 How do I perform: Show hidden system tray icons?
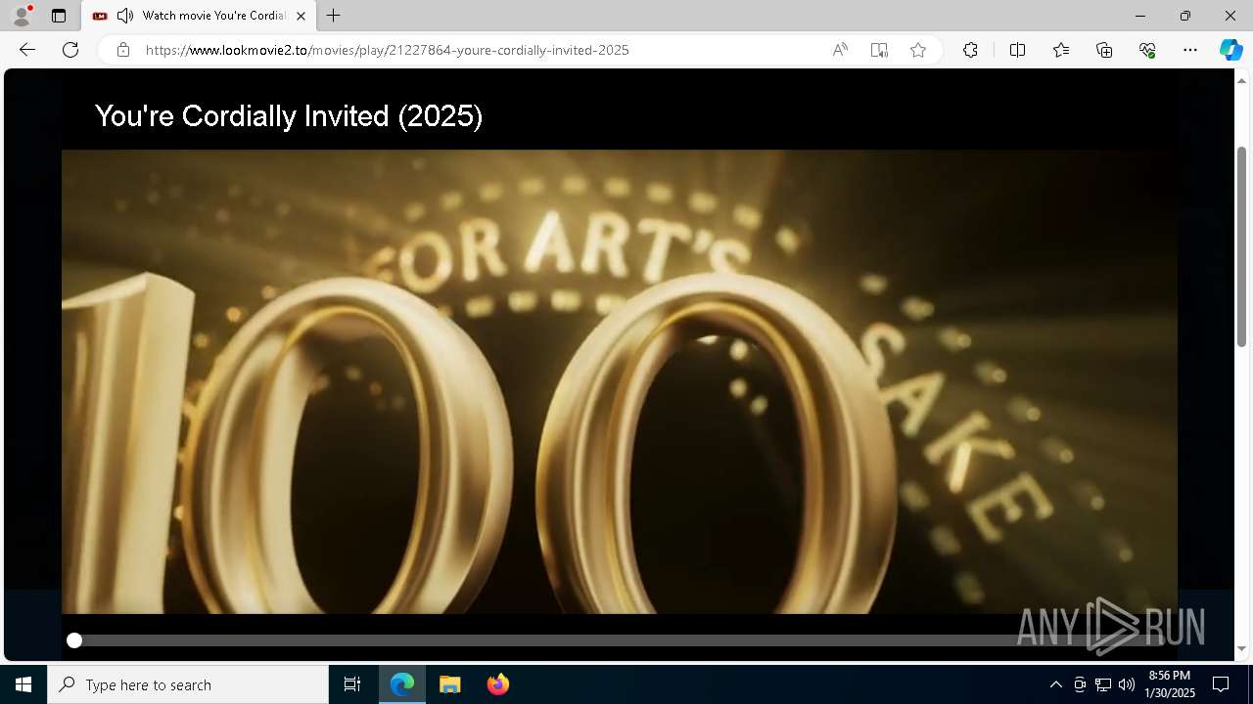coord(1055,684)
